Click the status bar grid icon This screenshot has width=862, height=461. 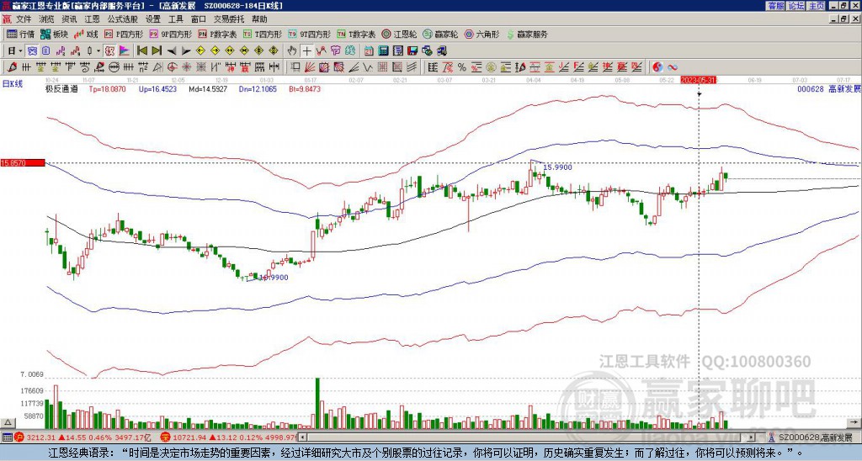7,437
